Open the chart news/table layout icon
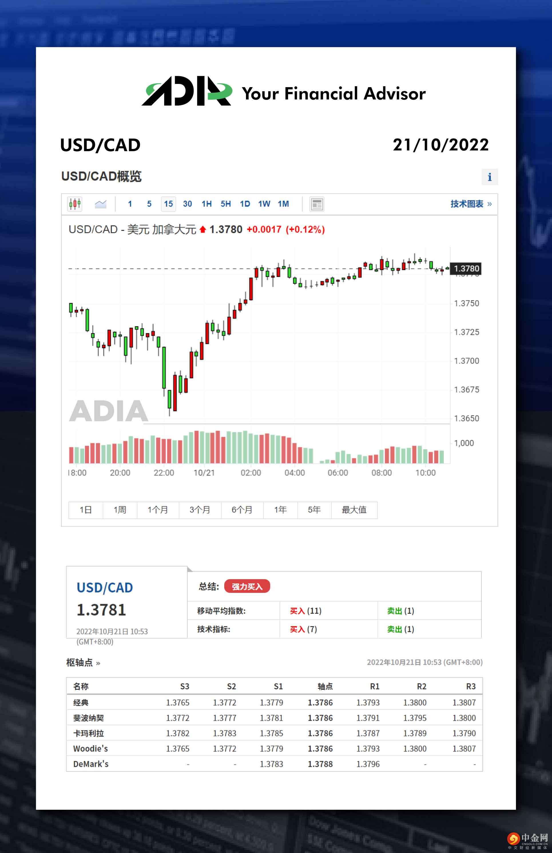Image resolution: width=552 pixels, height=853 pixels. tap(316, 204)
